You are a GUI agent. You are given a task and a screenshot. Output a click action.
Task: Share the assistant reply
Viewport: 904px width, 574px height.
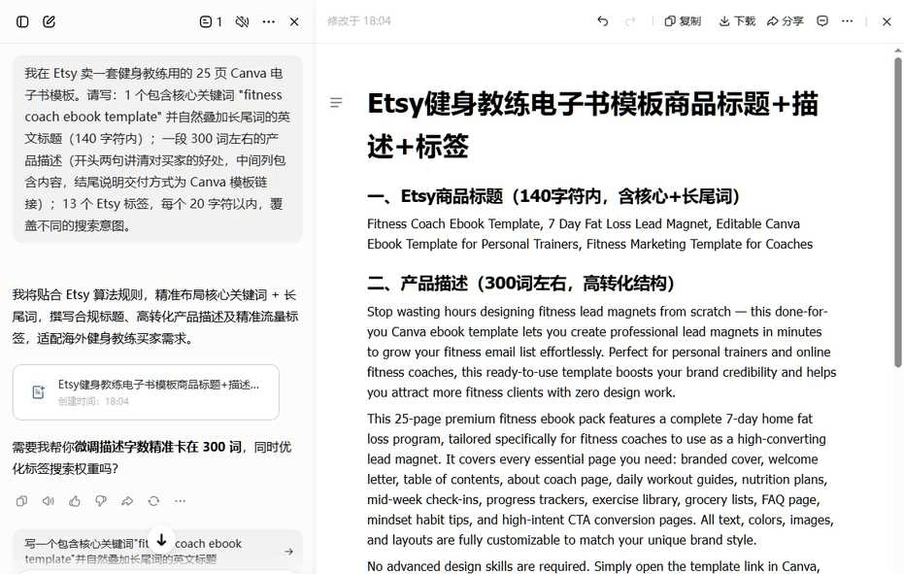tap(127, 501)
